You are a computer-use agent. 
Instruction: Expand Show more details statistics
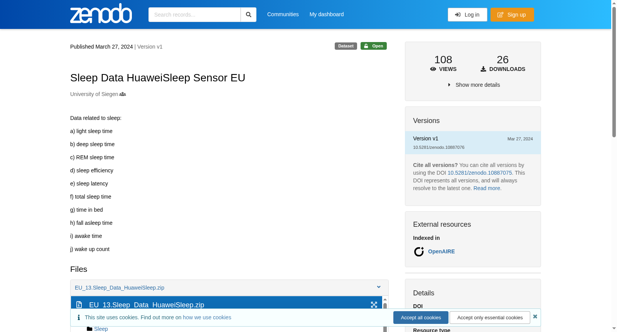pyautogui.click(x=474, y=85)
